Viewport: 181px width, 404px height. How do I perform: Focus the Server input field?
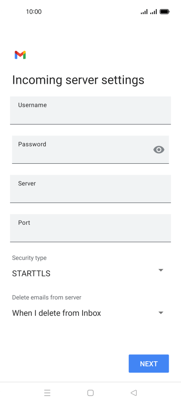[90, 189]
